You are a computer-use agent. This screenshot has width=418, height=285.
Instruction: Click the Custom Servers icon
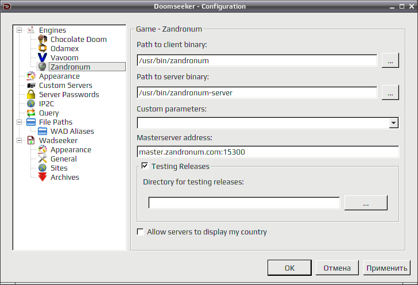click(31, 86)
